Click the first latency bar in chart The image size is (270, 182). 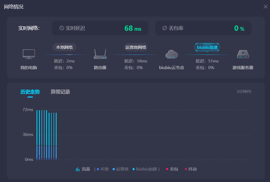tap(37, 134)
